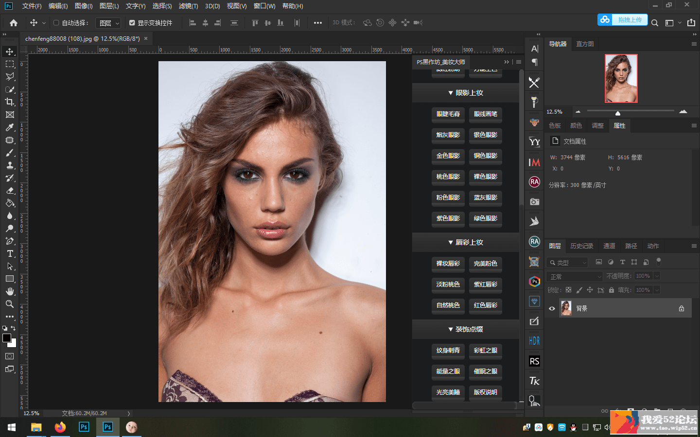Image resolution: width=700 pixels, height=437 pixels.
Task: Click the 背景 layer thumbnail
Action: [x=566, y=308]
